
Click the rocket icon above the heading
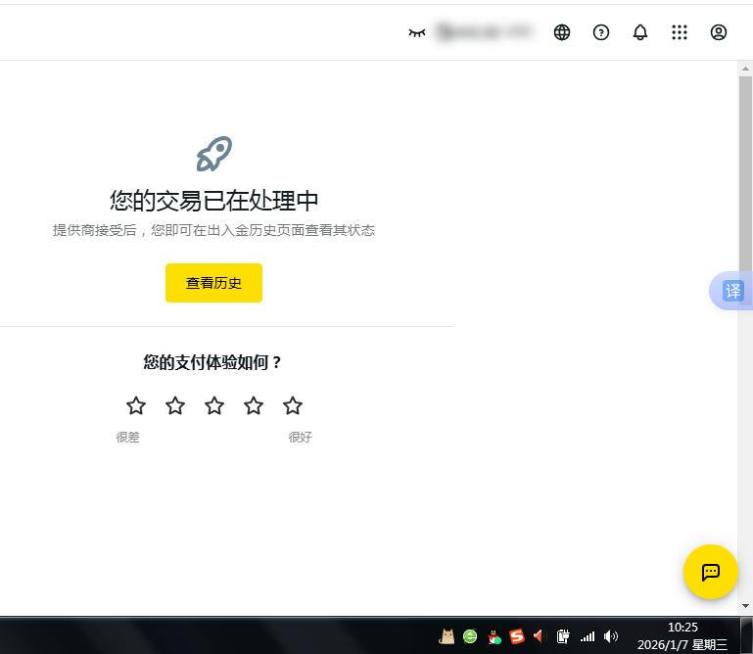coord(214,154)
